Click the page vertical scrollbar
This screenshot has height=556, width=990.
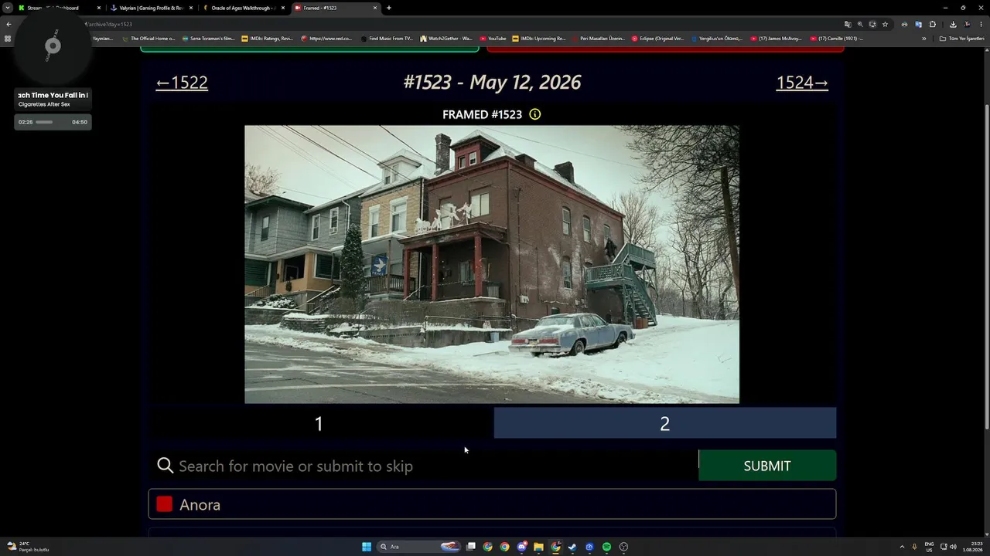tap(986, 266)
